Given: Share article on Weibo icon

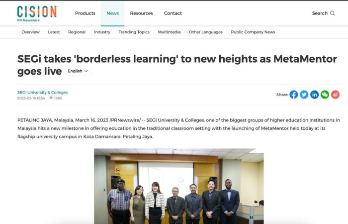Looking at the screenshot, I should [336, 95].
